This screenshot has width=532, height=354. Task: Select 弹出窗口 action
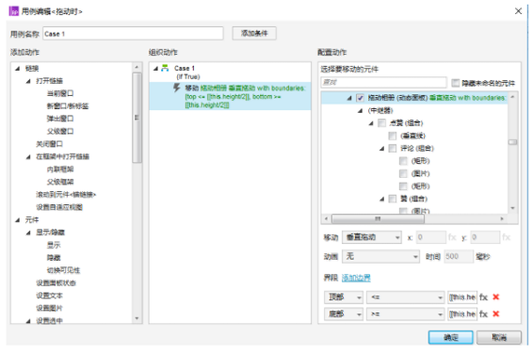pyautogui.click(x=60, y=119)
